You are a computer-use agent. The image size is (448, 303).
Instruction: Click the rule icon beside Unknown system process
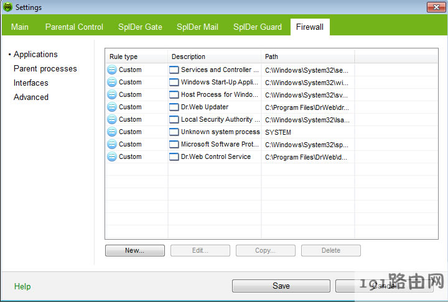point(112,132)
